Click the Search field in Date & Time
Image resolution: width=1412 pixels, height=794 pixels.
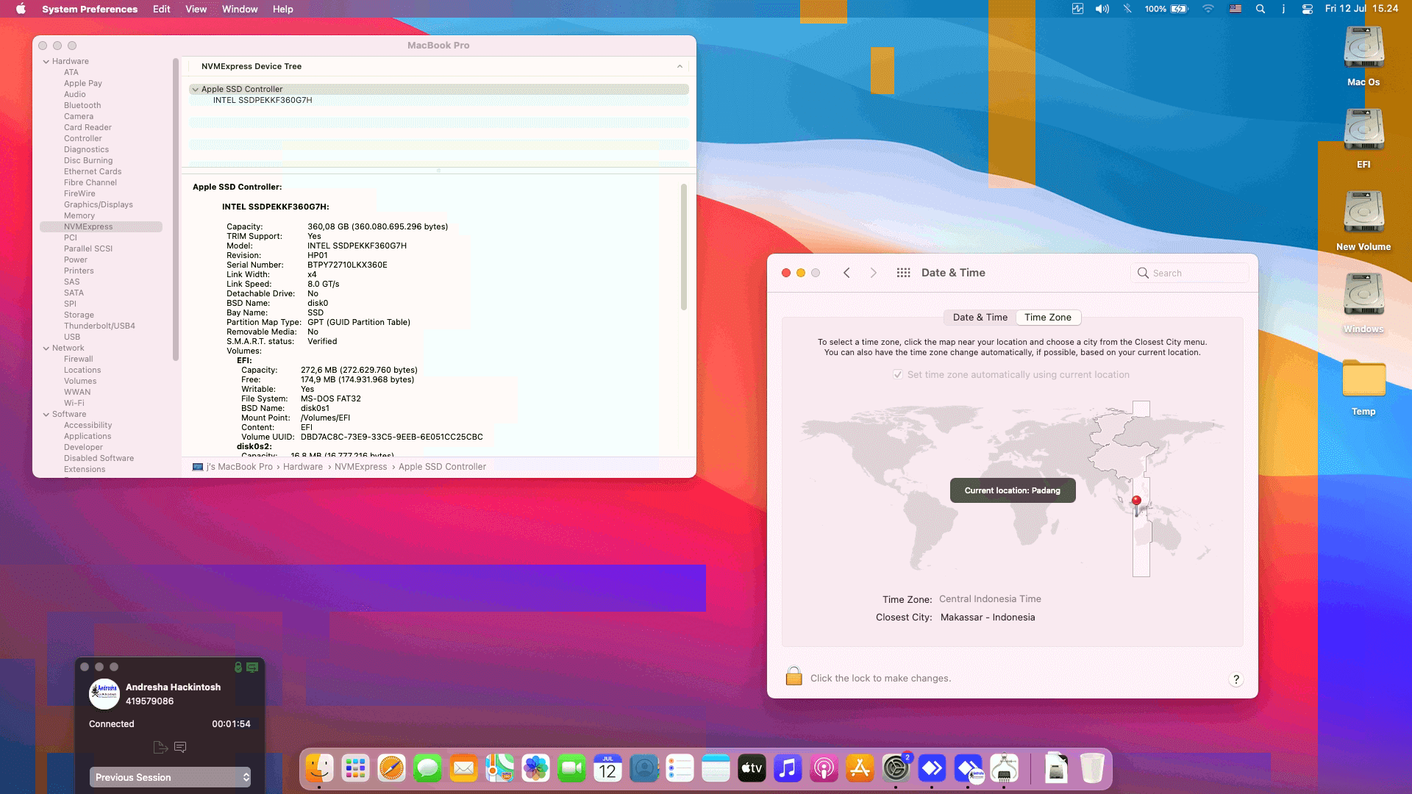tap(1190, 273)
